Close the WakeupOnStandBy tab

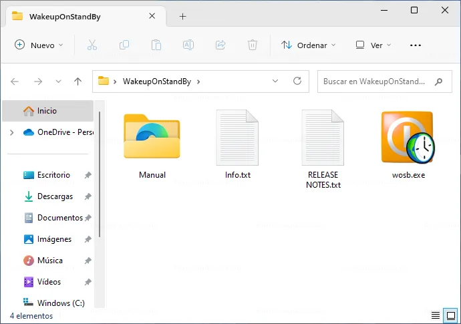coord(152,16)
